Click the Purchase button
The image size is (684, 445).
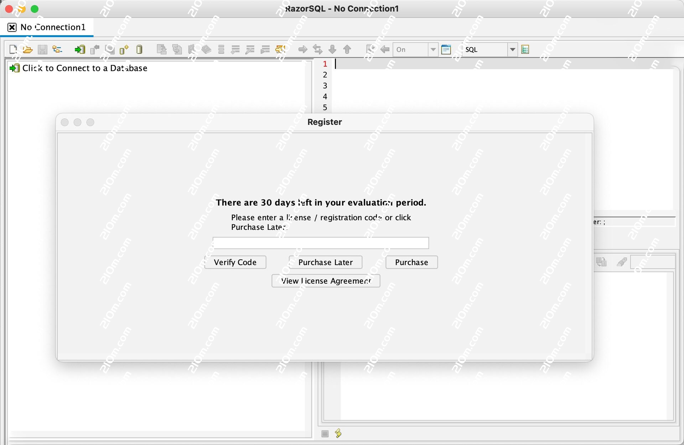click(x=411, y=262)
